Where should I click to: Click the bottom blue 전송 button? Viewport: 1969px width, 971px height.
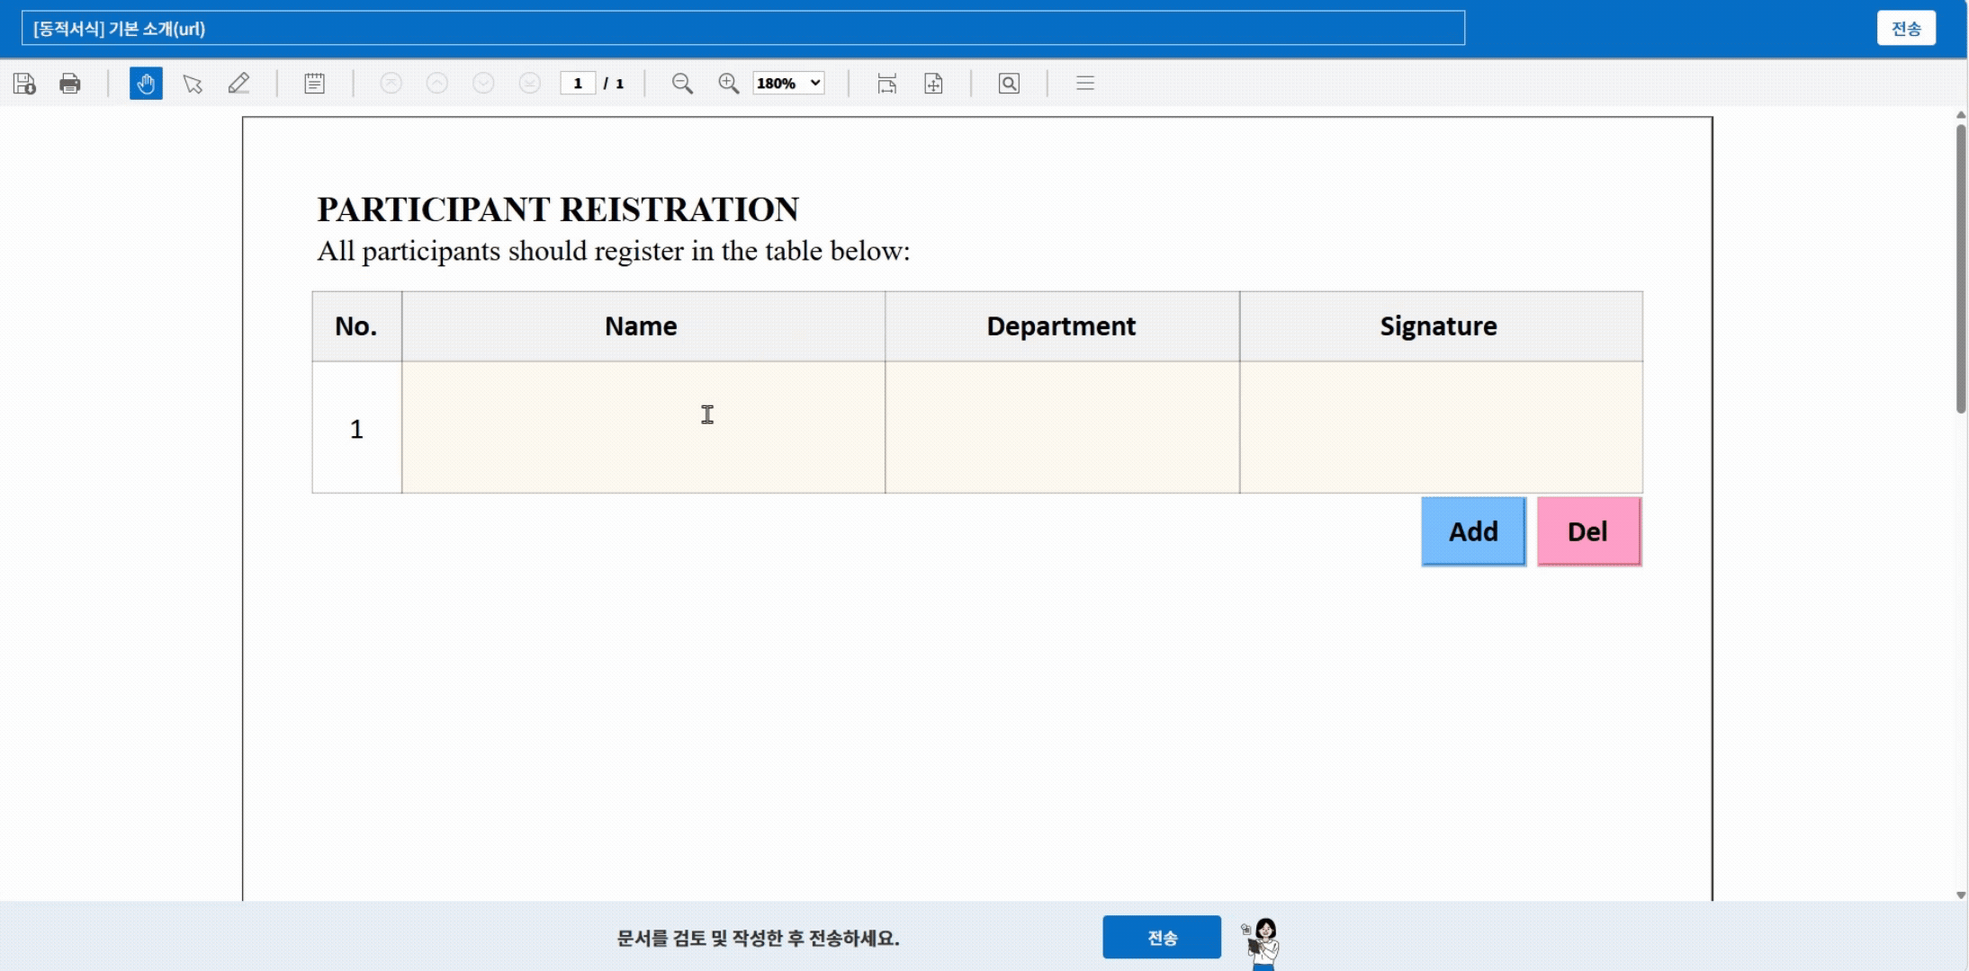click(1162, 938)
